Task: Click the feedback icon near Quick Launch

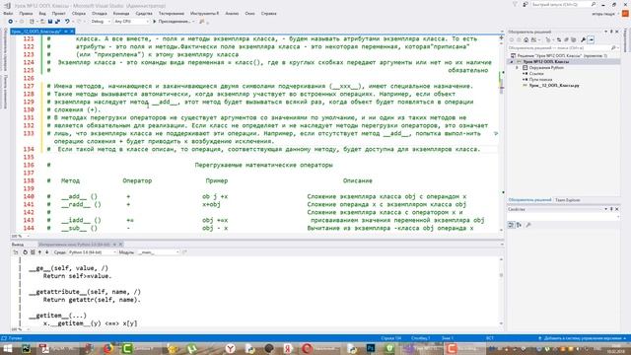Action: (526, 4)
